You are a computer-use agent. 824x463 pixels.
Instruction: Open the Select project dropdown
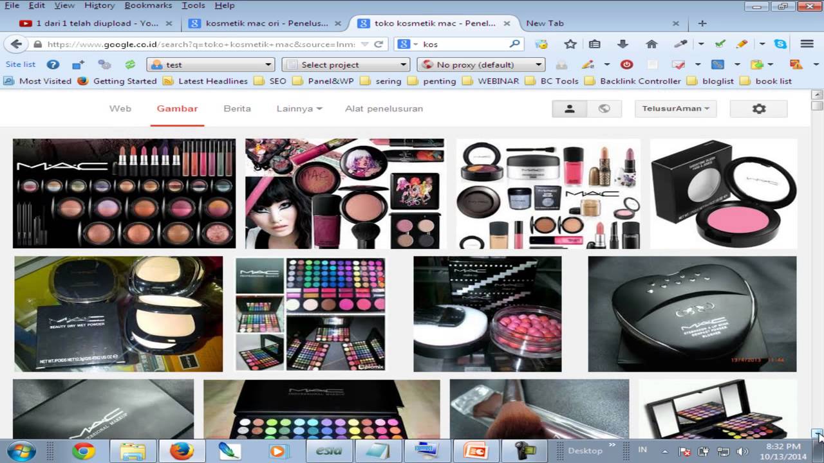click(x=346, y=64)
